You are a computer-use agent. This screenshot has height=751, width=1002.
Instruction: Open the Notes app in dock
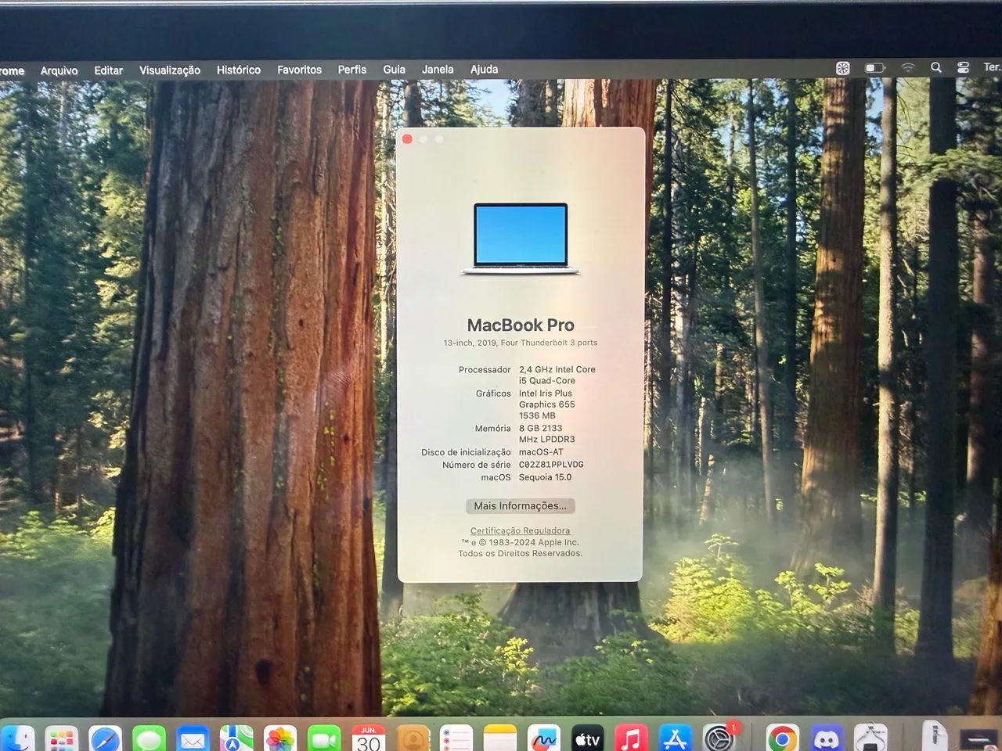(500, 738)
